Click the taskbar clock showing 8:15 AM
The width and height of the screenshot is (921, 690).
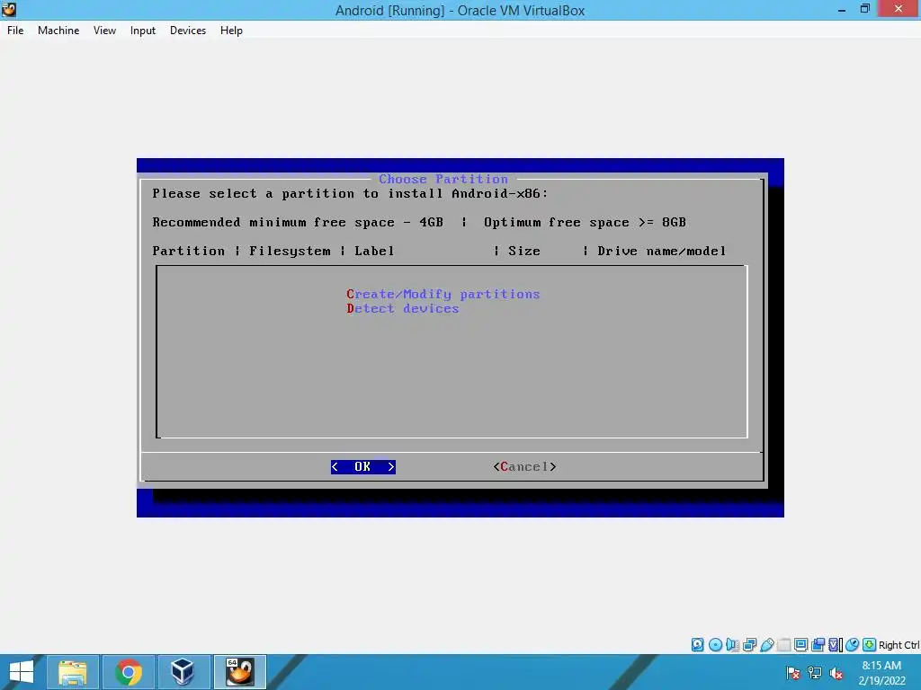point(881,673)
